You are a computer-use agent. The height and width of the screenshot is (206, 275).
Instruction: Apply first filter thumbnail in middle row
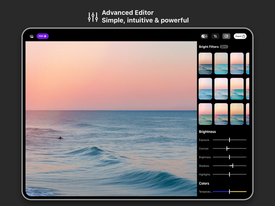tap(205, 89)
